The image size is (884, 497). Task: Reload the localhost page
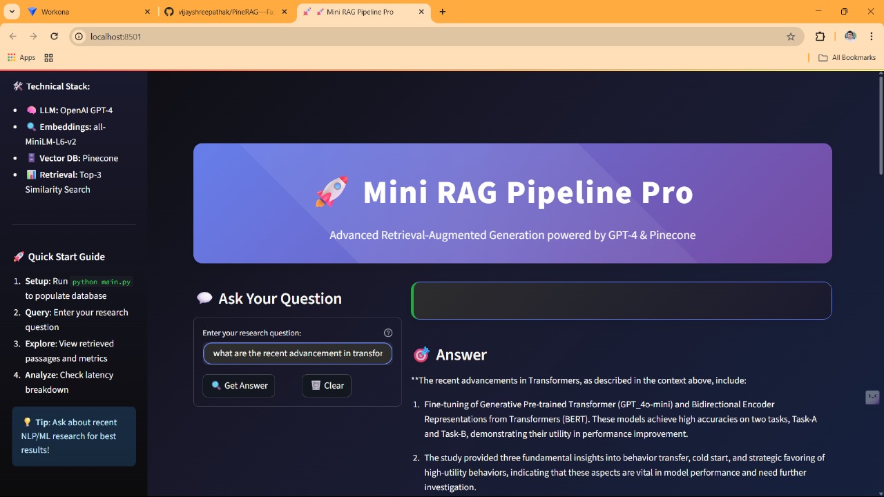click(55, 37)
